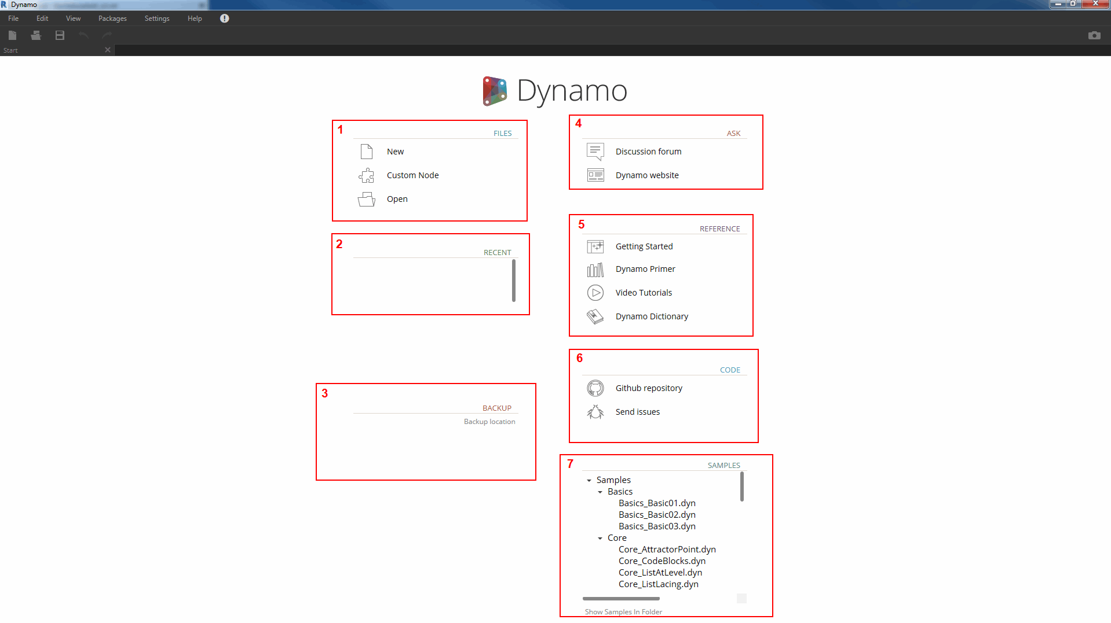Click the Discussion forum speech bubble icon
Viewport: 1111px width, 623px height.
(x=595, y=152)
